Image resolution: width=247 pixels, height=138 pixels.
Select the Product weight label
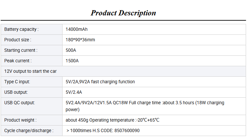point(20,120)
